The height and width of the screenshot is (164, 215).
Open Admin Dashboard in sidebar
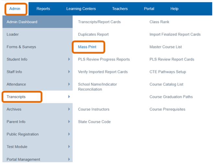tap(22, 22)
